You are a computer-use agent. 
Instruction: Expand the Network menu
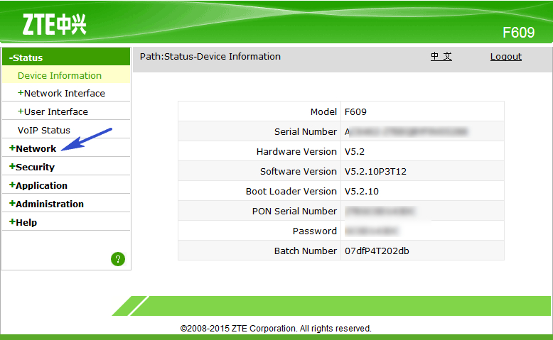[x=33, y=148]
